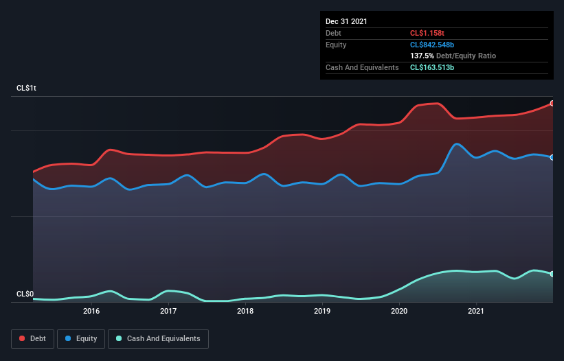The height and width of the screenshot is (361, 564).
Task: Click the CL$842.548b equity value
Action: tap(432, 45)
